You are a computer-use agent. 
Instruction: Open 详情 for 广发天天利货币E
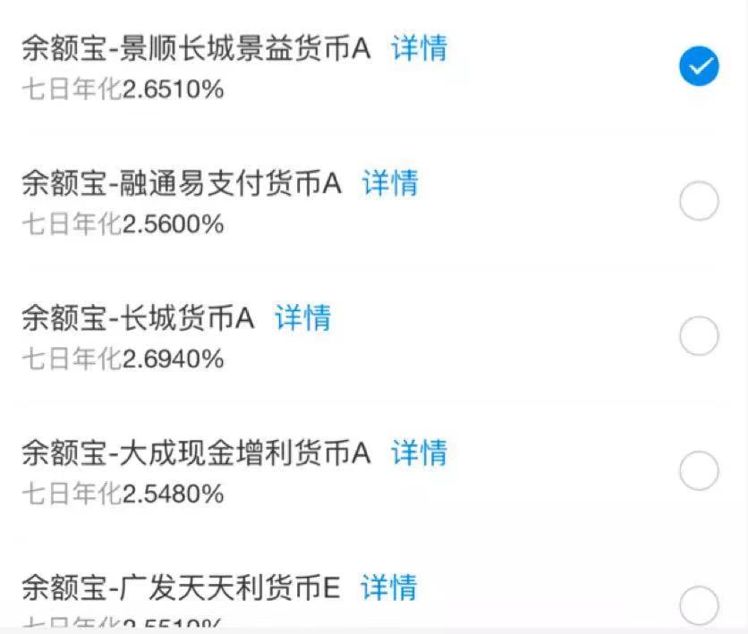[389, 588]
